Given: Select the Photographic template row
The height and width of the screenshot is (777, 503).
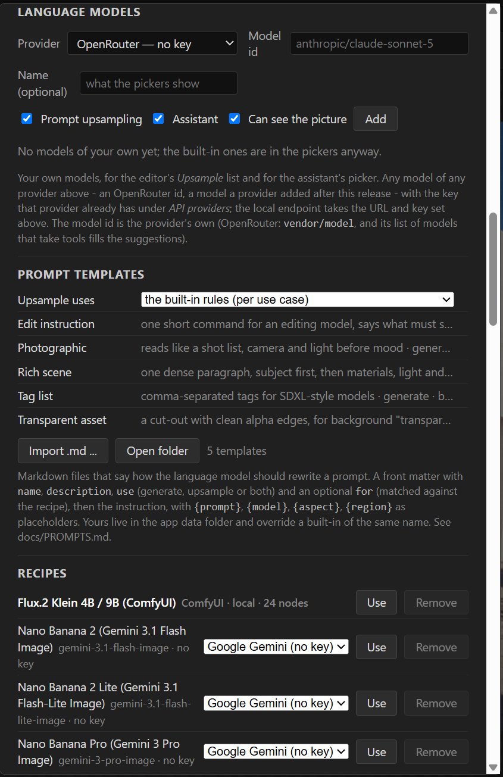Looking at the screenshot, I should (243, 348).
